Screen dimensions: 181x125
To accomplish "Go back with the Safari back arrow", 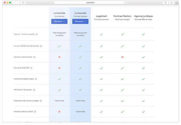I will (x=14, y=2).
